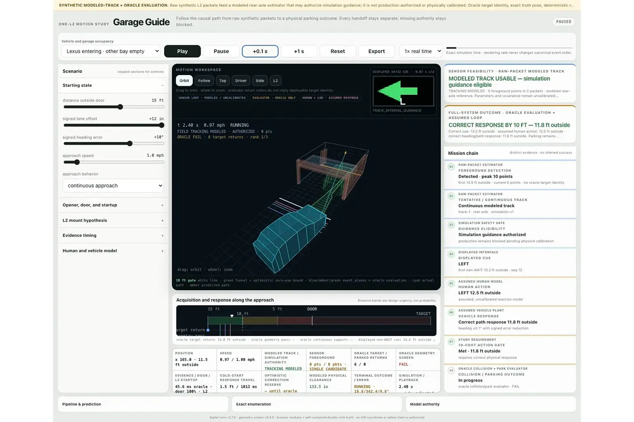Expand the Human and vehicle model section
Screen dimensions: 634x422
pos(113,251)
